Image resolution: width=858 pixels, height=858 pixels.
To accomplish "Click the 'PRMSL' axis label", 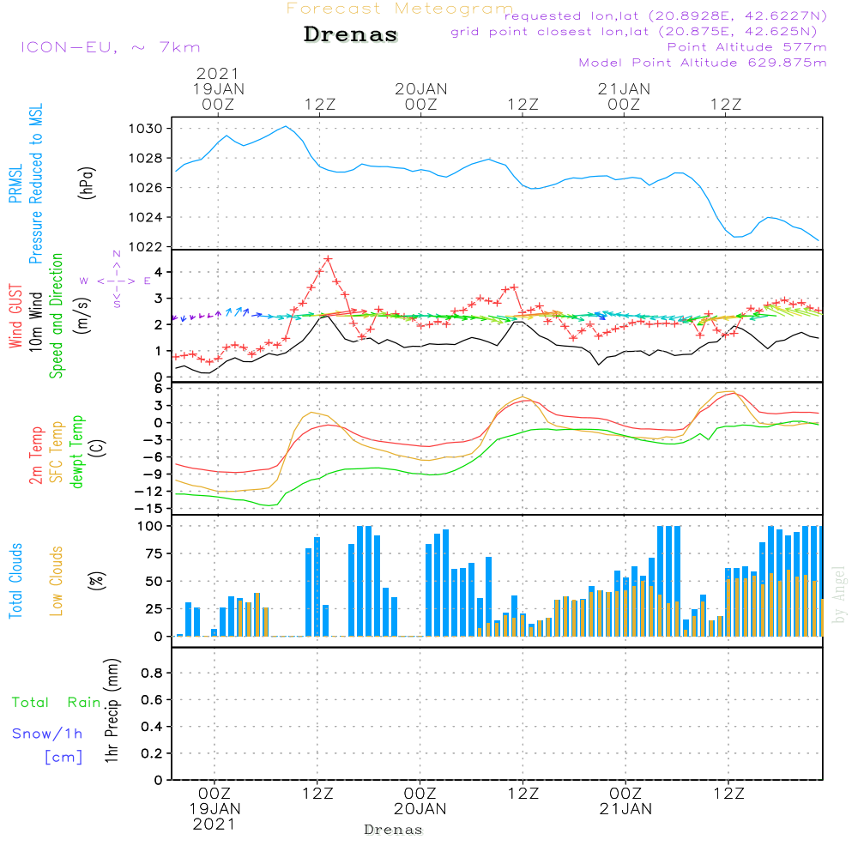I will tap(15, 184).
